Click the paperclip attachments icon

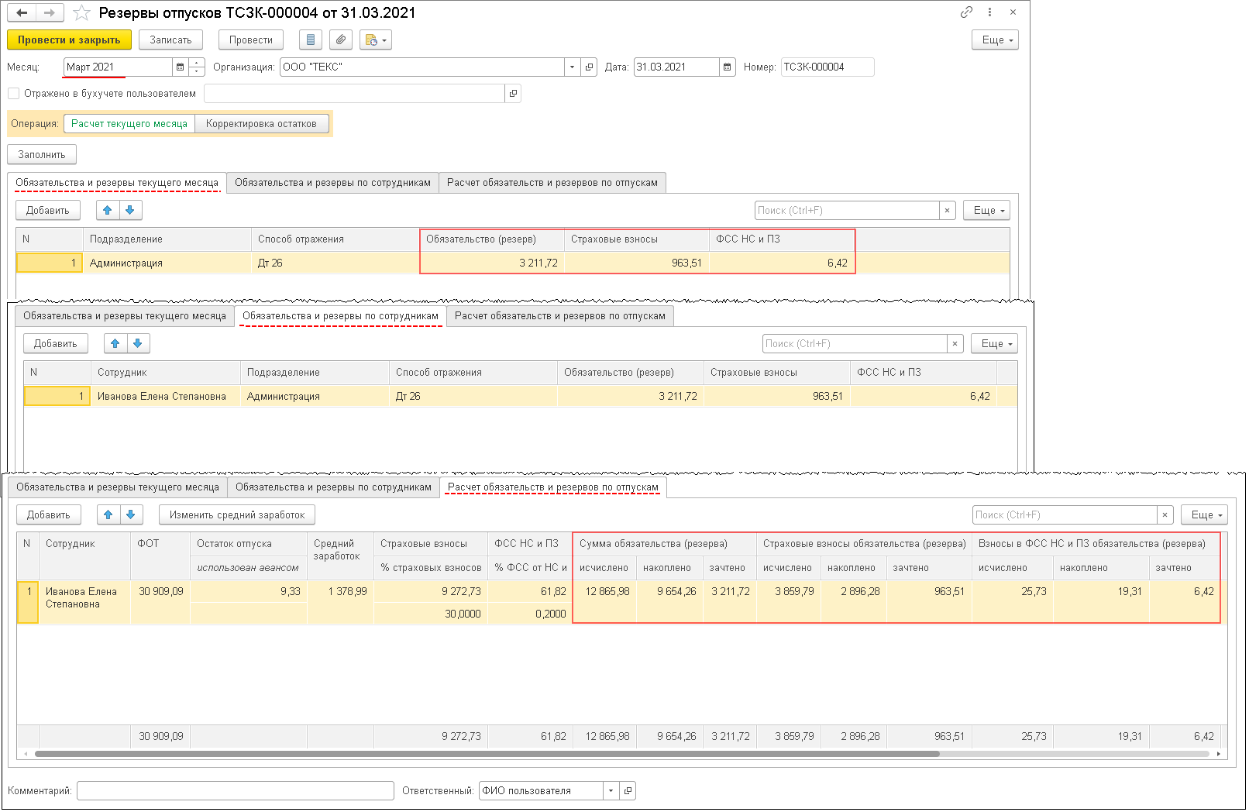coord(341,40)
